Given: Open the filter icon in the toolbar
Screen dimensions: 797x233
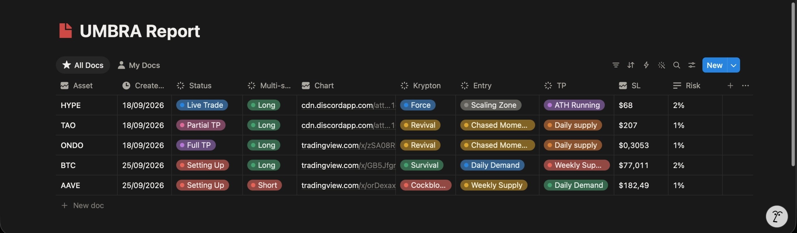Looking at the screenshot, I should click(616, 65).
